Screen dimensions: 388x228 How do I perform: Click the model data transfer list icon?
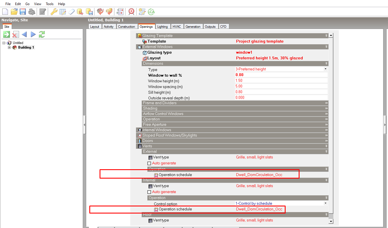(x=120, y=12)
